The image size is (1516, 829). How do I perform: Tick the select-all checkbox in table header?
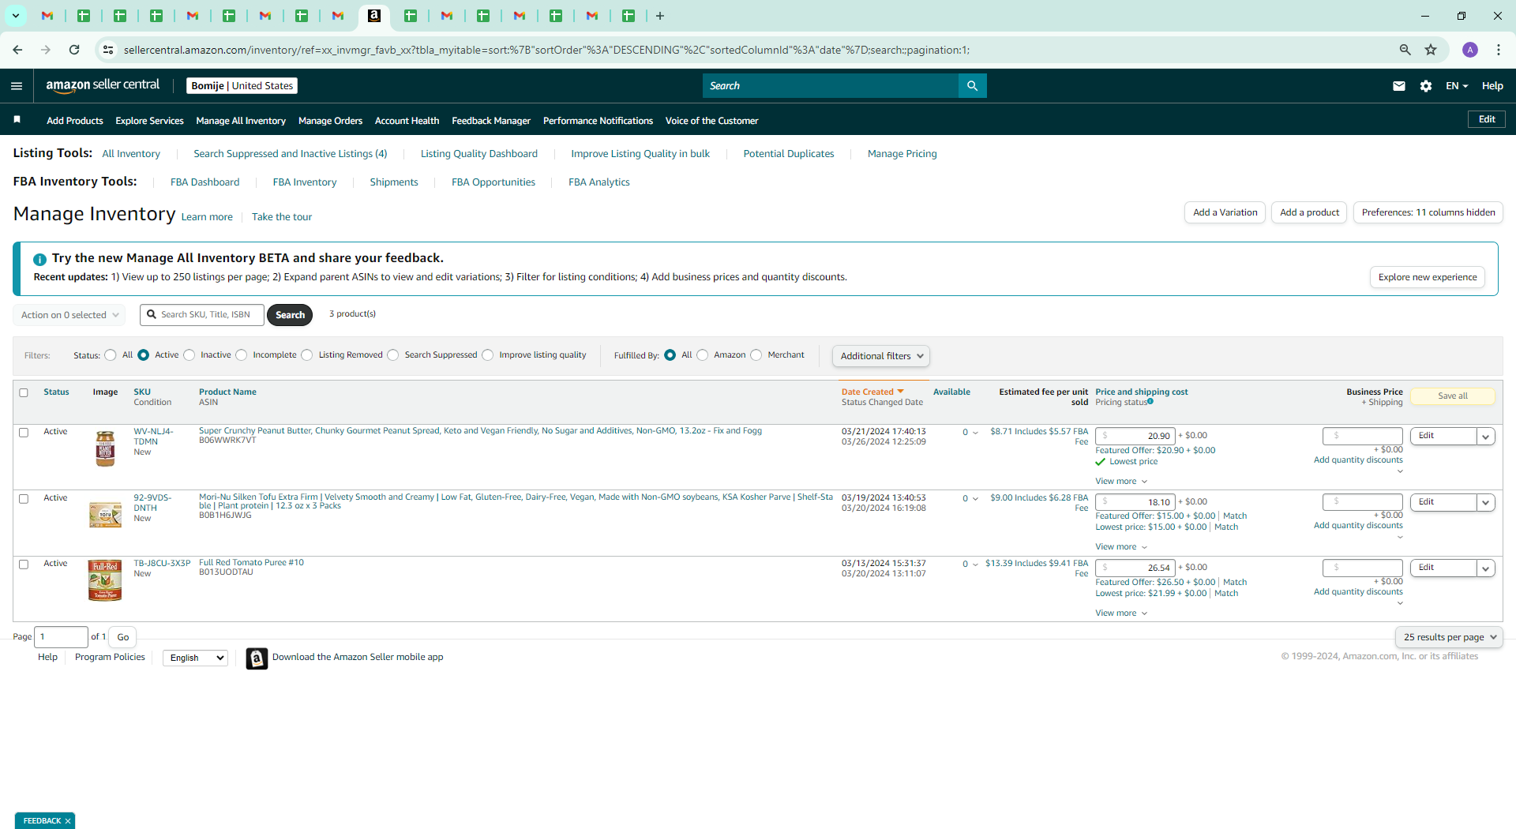[x=24, y=392]
